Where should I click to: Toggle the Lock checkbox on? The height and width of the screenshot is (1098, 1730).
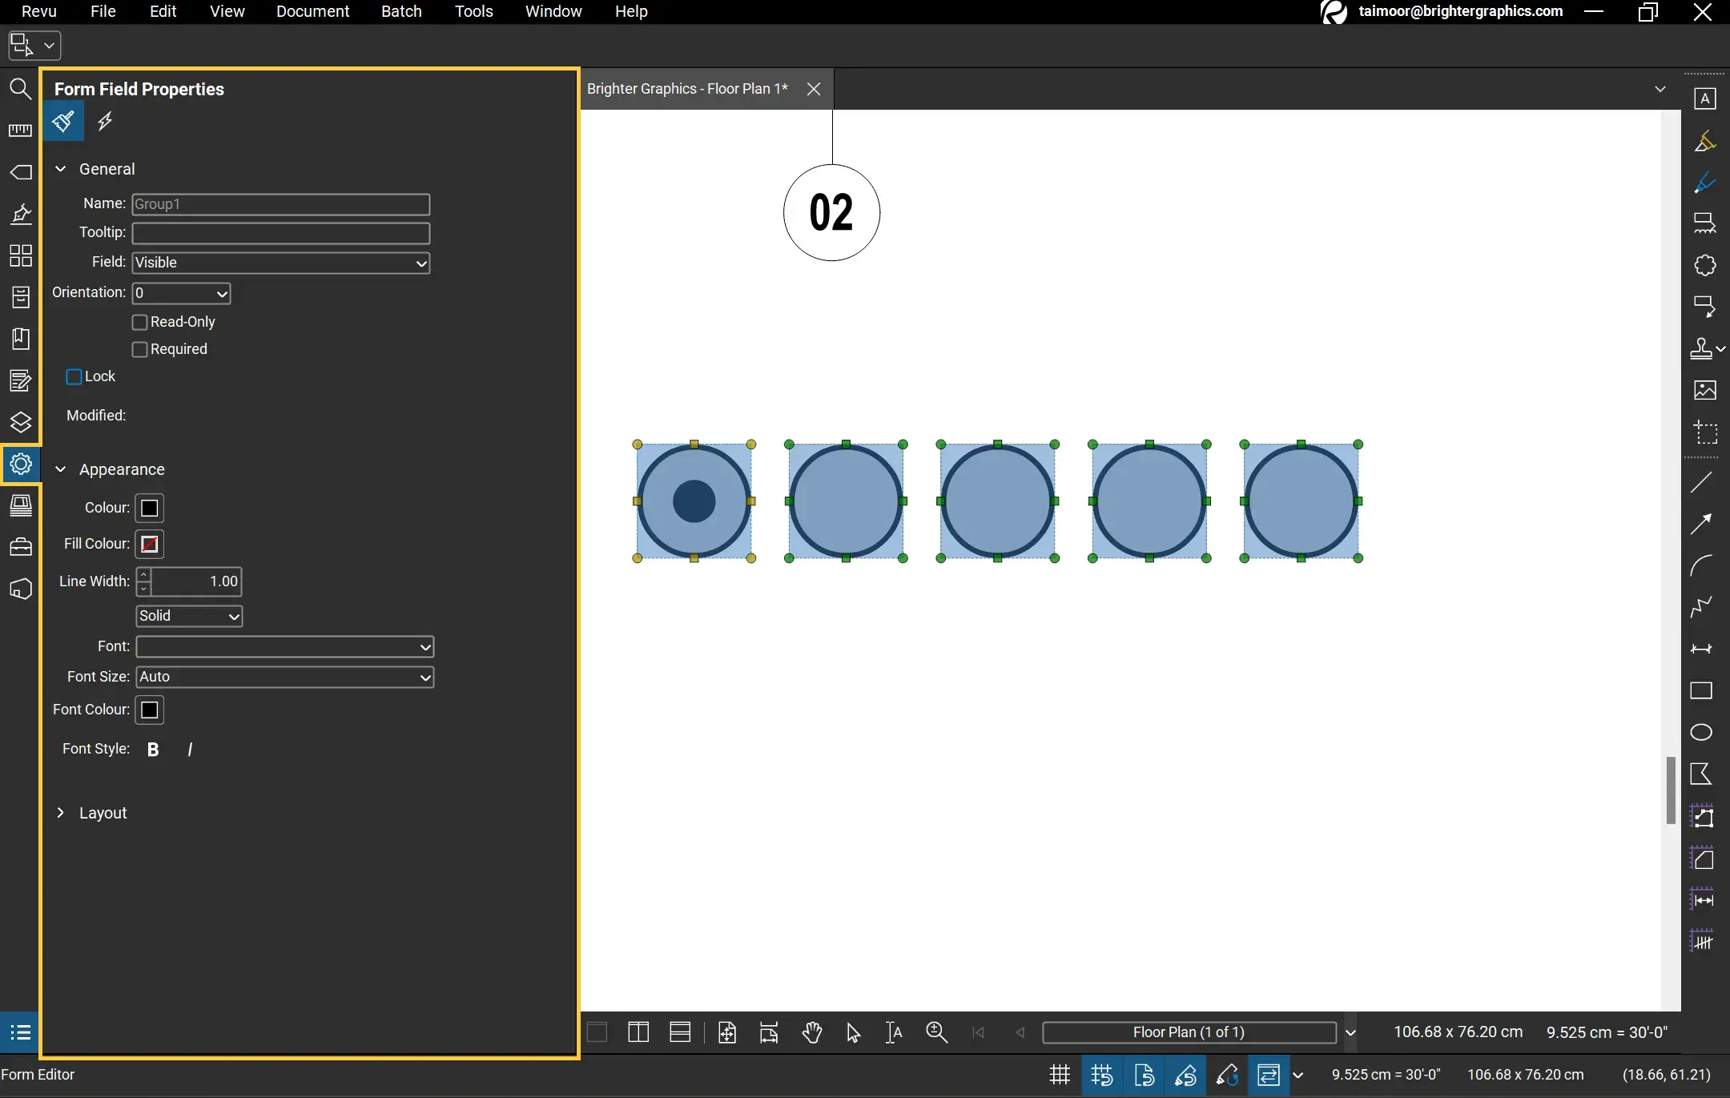(74, 376)
